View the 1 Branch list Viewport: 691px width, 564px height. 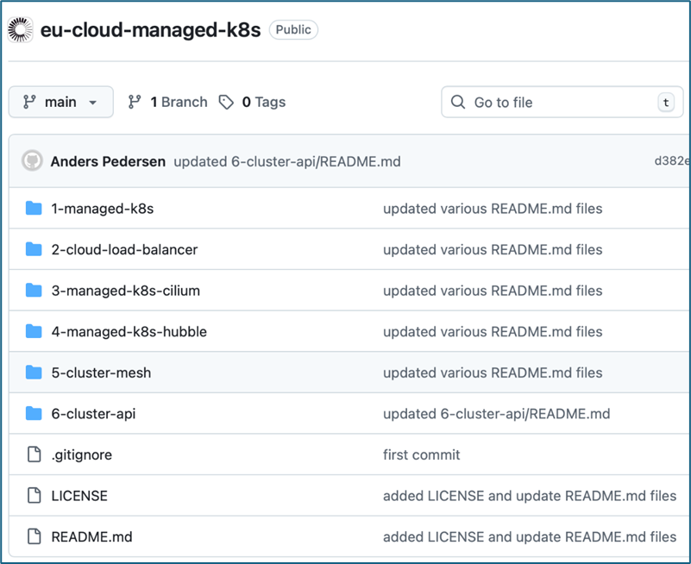point(168,102)
